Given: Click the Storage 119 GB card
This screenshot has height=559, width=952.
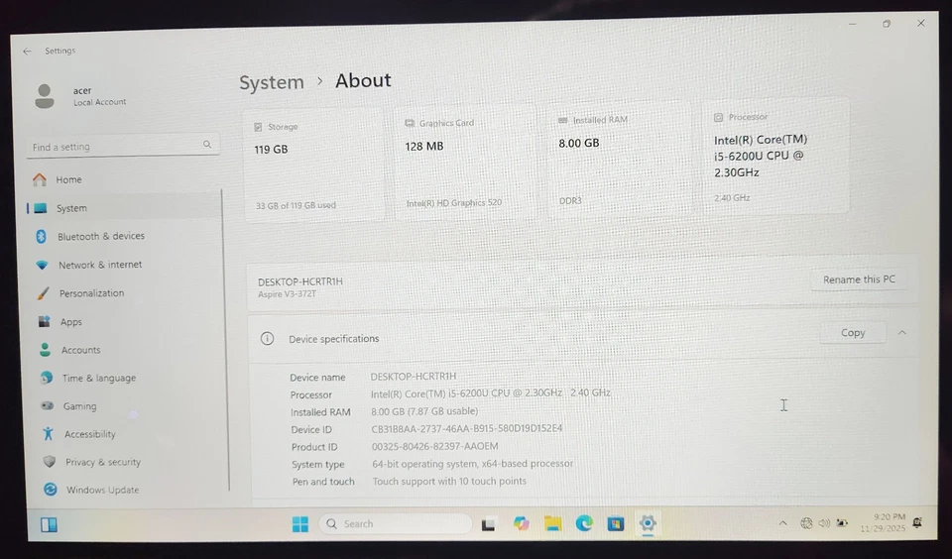Looking at the screenshot, I should pyautogui.click(x=314, y=166).
